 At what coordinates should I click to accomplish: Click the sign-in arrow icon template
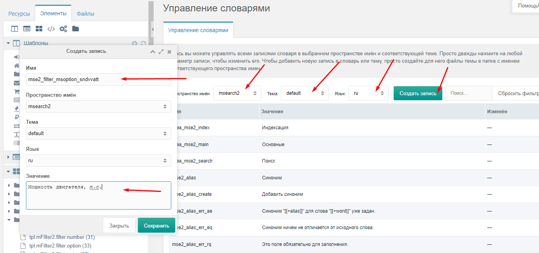point(16,57)
